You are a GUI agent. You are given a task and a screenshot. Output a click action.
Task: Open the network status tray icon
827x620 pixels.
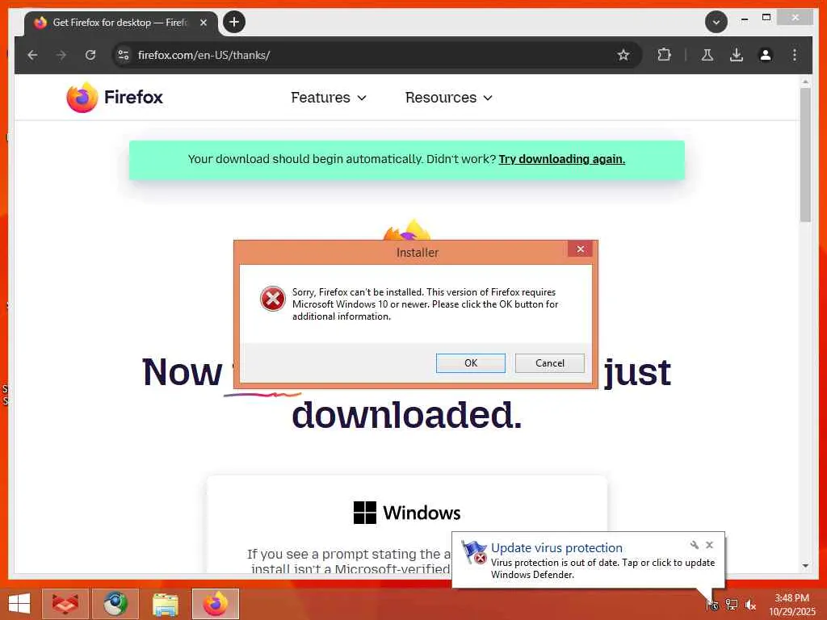click(732, 605)
